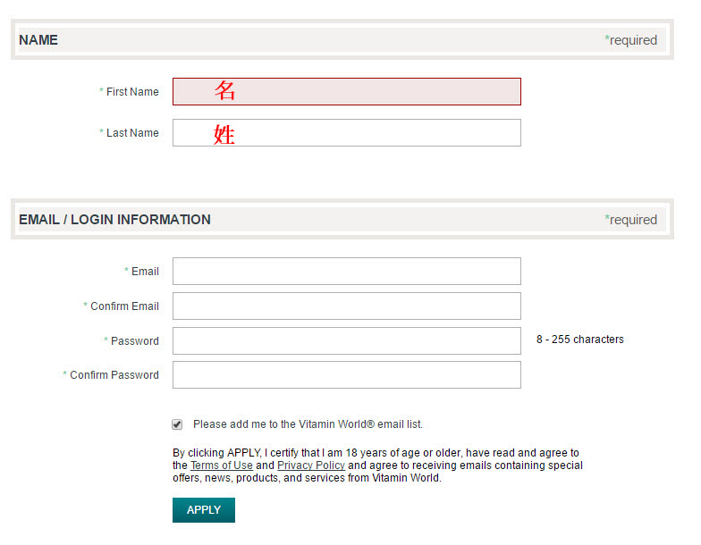The width and height of the screenshot is (701, 545).
Task: Submit the form with the APPLY button
Action: point(204,510)
